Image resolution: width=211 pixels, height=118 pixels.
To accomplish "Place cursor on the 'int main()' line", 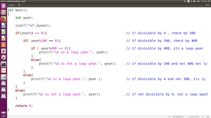I will pyautogui.click(x=17, y=10).
